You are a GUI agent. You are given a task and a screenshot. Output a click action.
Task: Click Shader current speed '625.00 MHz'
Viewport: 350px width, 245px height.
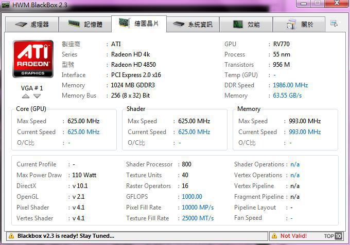(194, 132)
